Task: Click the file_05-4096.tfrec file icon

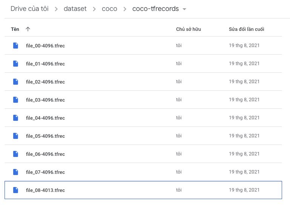Action: click(x=16, y=136)
